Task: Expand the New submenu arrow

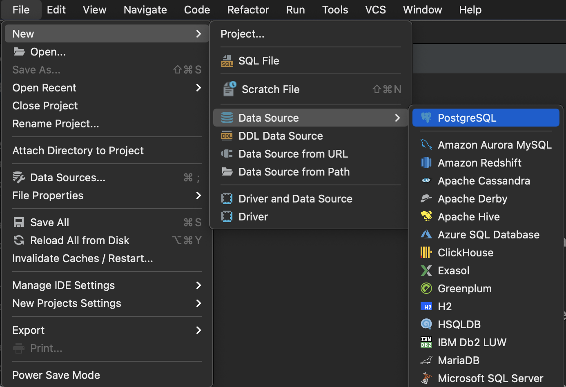Action: 198,33
